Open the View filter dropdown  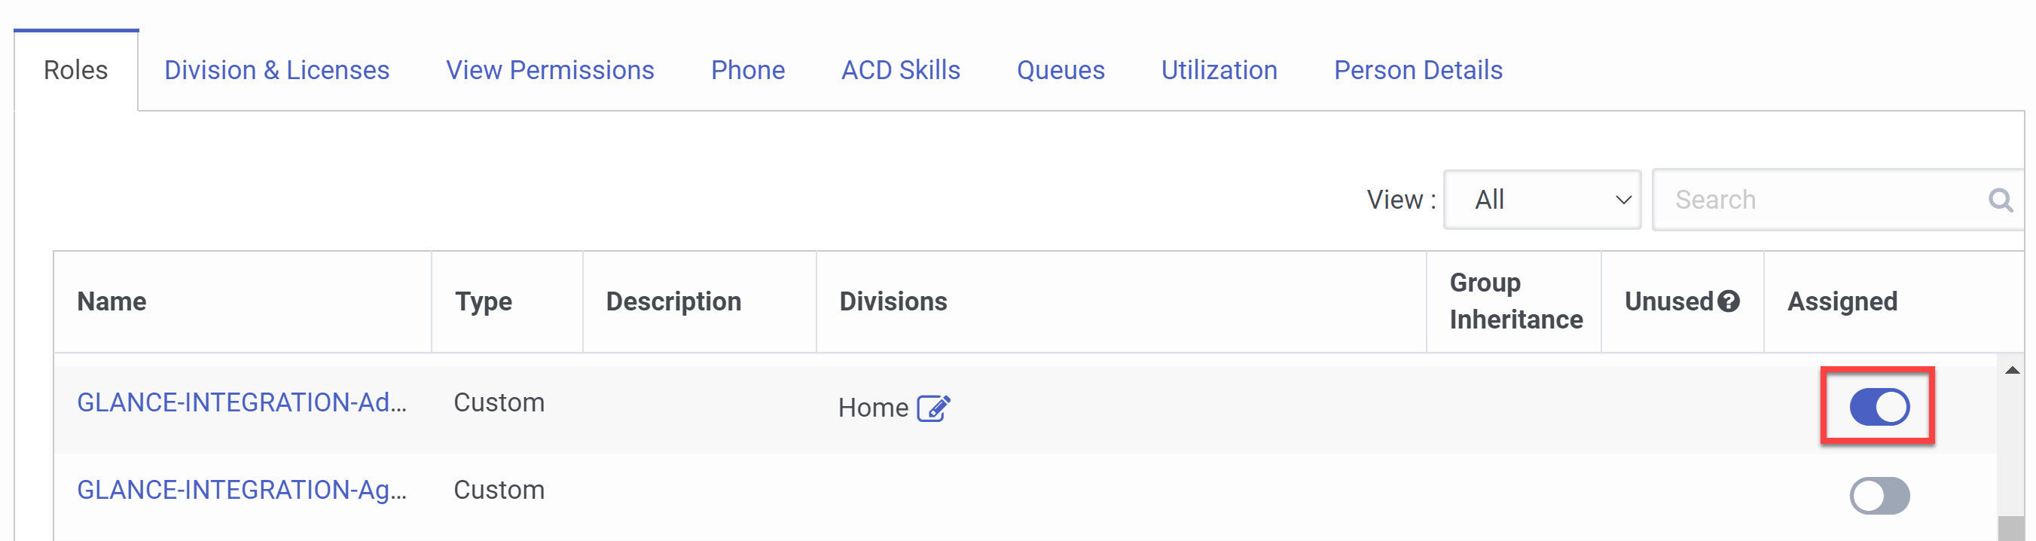pos(1541,200)
